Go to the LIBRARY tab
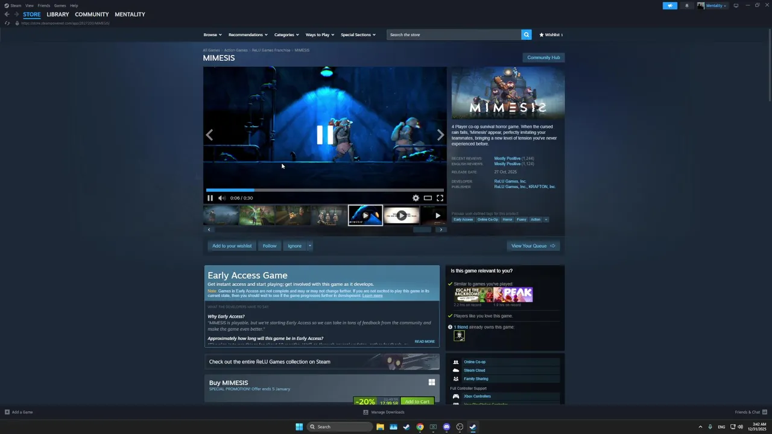Viewport: 772px width, 434px height. [58, 14]
